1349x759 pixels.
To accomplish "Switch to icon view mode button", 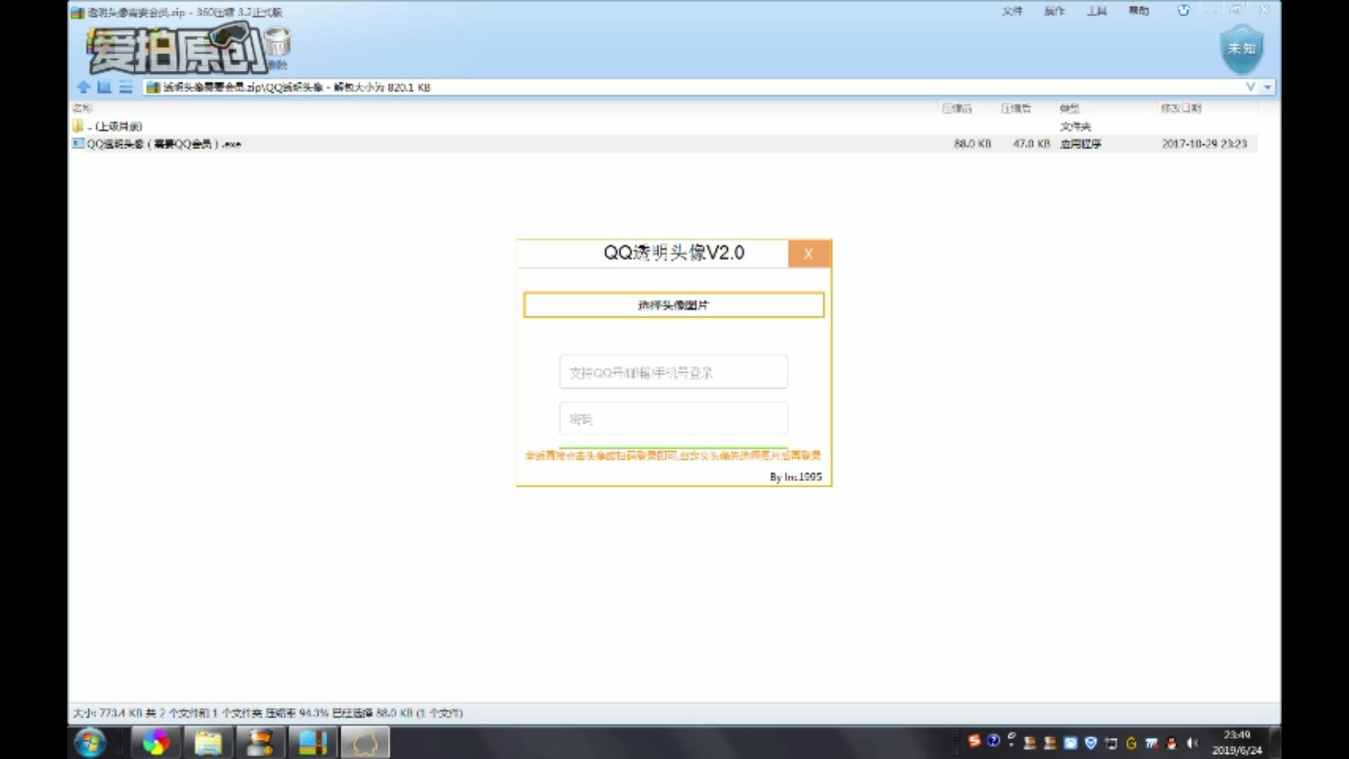I will pyautogui.click(x=105, y=87).
